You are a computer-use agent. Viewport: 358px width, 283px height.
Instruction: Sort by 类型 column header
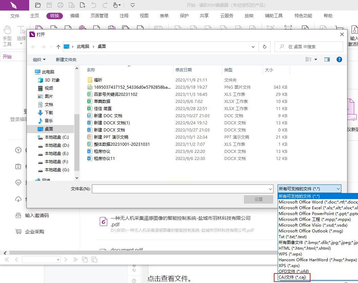tap(228, 70)
